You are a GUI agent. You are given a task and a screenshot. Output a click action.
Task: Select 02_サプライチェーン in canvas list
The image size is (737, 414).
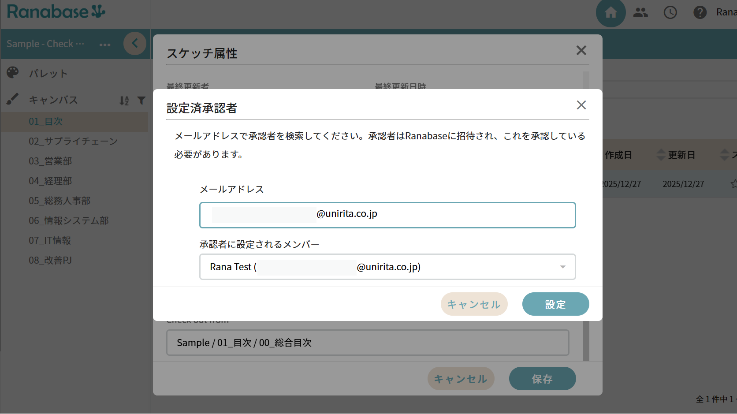tap(73, 141)
